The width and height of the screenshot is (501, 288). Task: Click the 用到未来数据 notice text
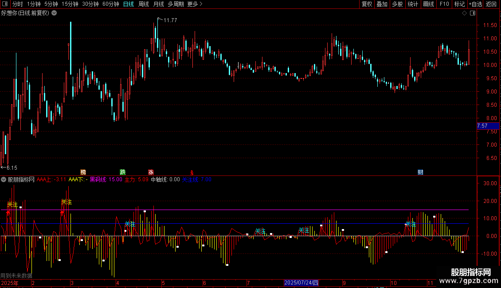pyautogui.click(x=16, y=276)
